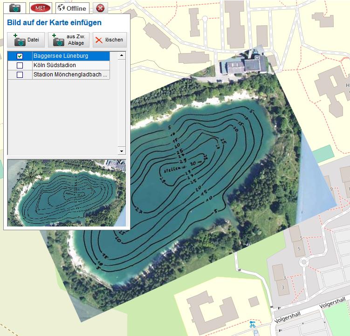The width and height of the screenshot is (350, 336).
Task: Enable the Köln Südstadion checkbox
Action: pos(20,65)
